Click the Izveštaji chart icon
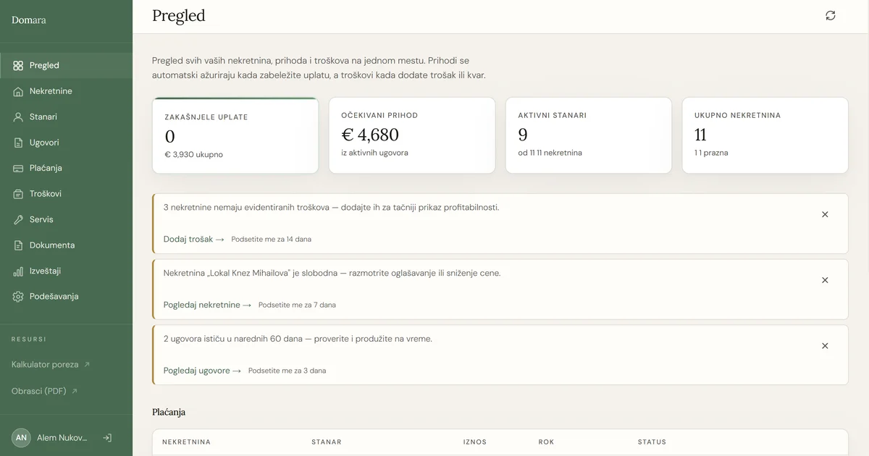Screen dimensions: 869x456 pyautogui.click(x=18, y=271)
